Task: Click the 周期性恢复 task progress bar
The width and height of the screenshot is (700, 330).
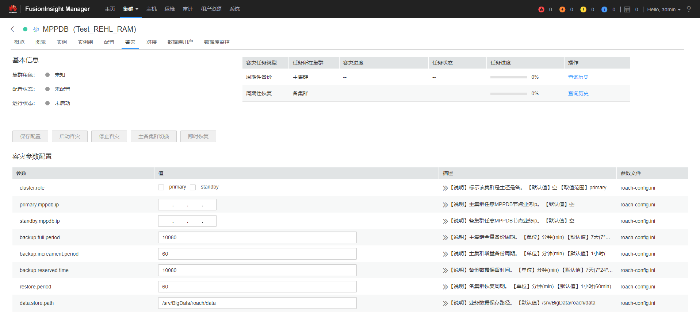Action: 509,94
